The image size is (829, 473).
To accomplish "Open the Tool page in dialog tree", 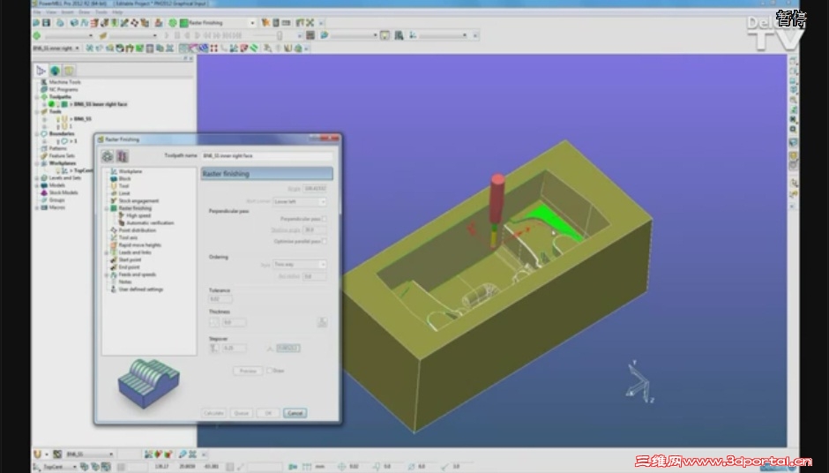I will coord(123,186).
